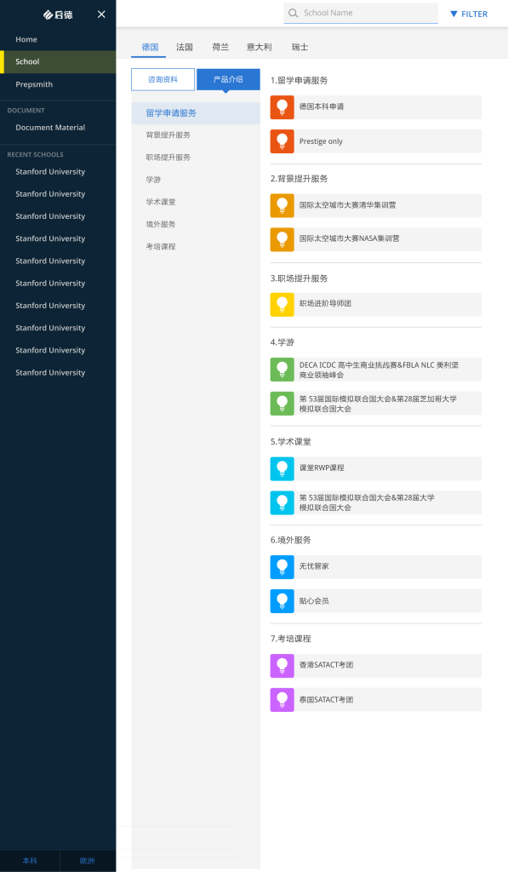Screen dimensions: 508x872
Task: Click the blue lightbulb icon beside 无忧管家
Action: click(282, 567)
